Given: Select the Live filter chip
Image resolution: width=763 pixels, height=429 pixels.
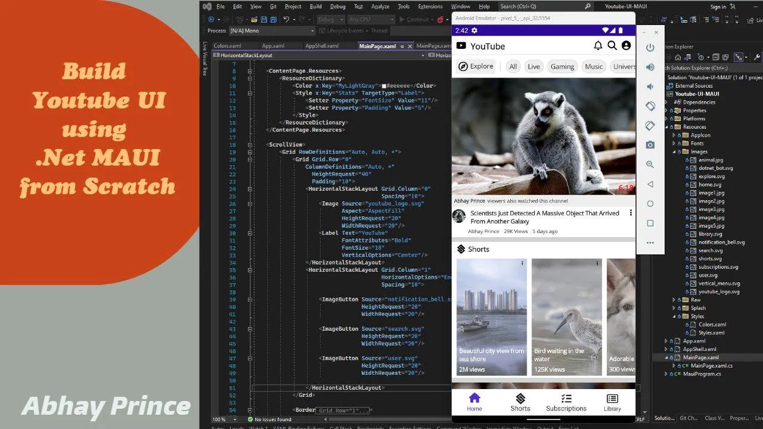Looking at the screenshot, I should point(534,66).
